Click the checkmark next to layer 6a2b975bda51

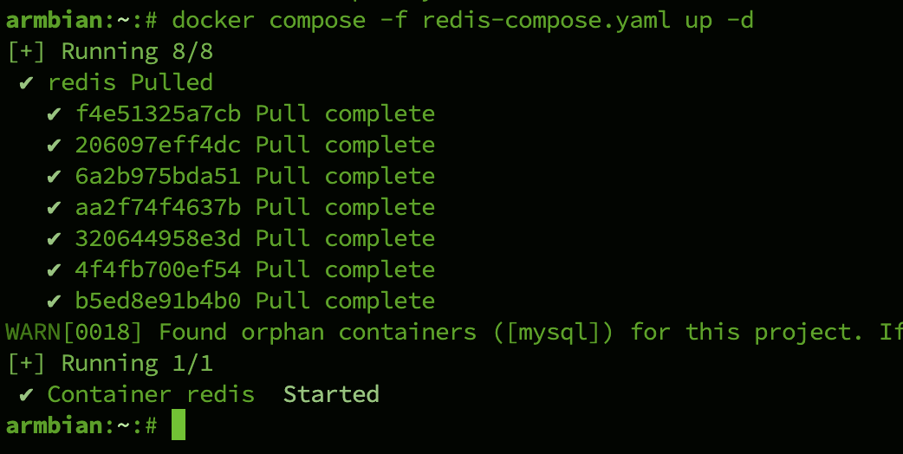tap(55, 177)
